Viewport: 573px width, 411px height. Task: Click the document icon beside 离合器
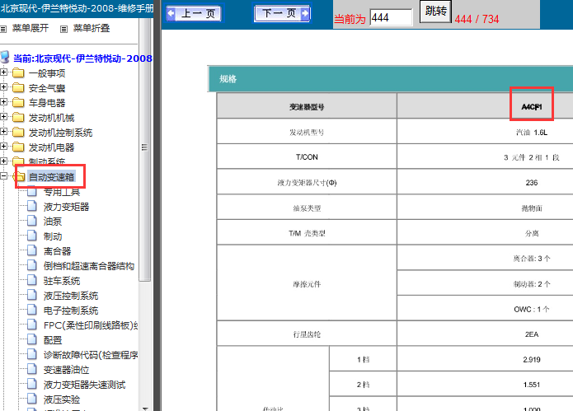tap(32, 250)
